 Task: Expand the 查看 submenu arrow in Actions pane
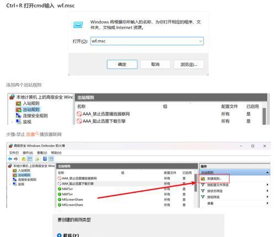pos(267,203)
